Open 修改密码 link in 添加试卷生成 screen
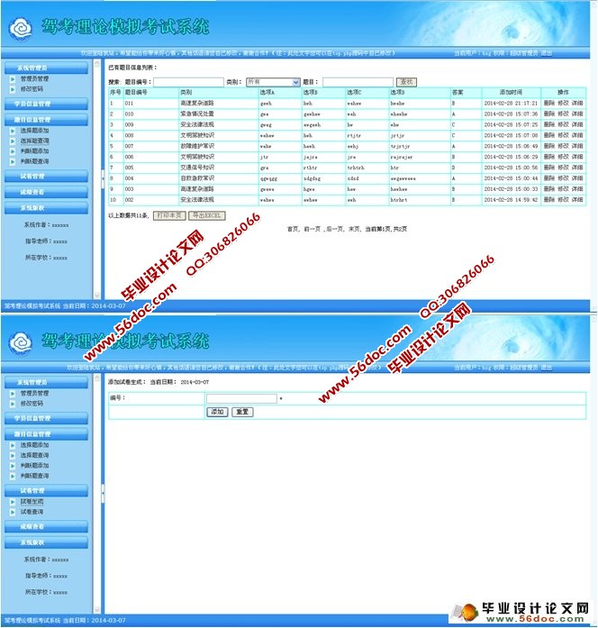 point(32,404)
